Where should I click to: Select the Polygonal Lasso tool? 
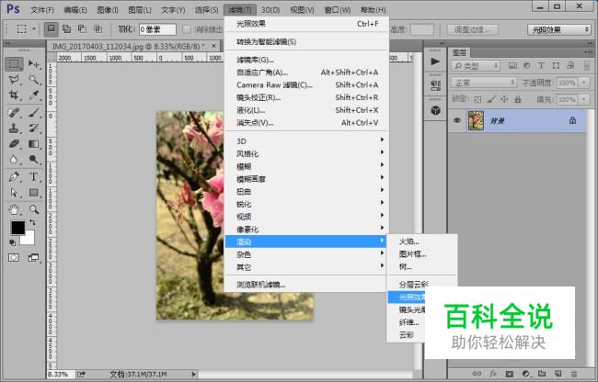pos(14,80)
